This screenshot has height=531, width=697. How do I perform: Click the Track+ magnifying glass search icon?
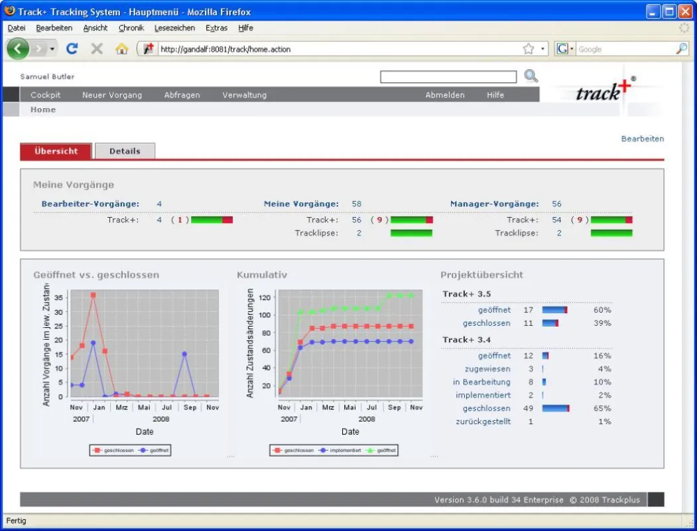point(531,76)
